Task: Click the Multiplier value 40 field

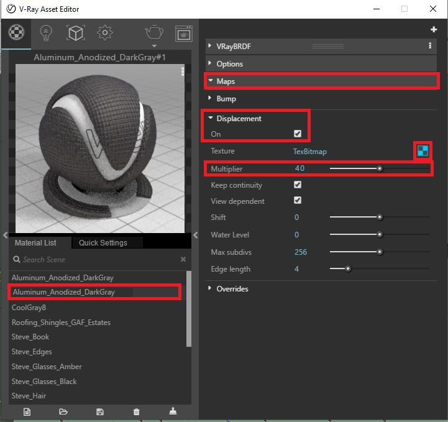Action: click(299, 168)
